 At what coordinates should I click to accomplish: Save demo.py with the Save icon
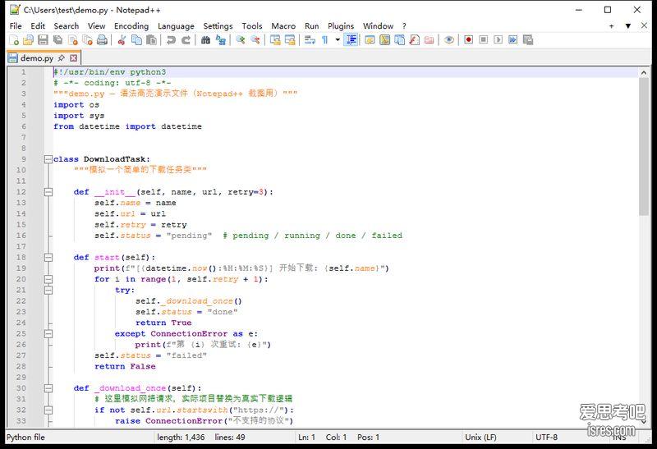coord(43,39)
